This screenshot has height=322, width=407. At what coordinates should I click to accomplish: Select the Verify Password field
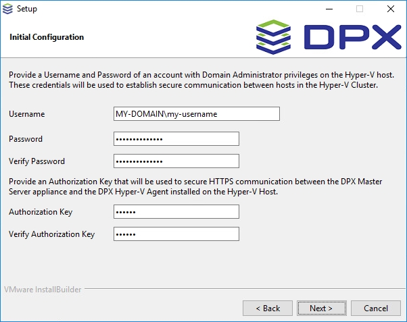(176, 161)
